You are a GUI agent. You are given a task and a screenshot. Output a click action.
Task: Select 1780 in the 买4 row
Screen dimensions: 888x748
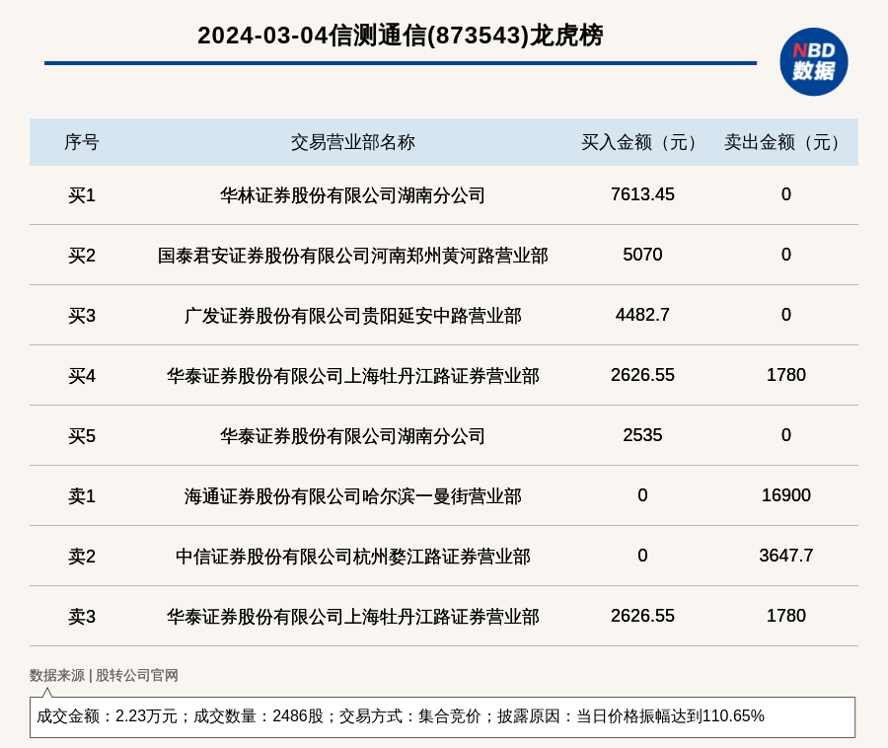[x=785, y=375]
